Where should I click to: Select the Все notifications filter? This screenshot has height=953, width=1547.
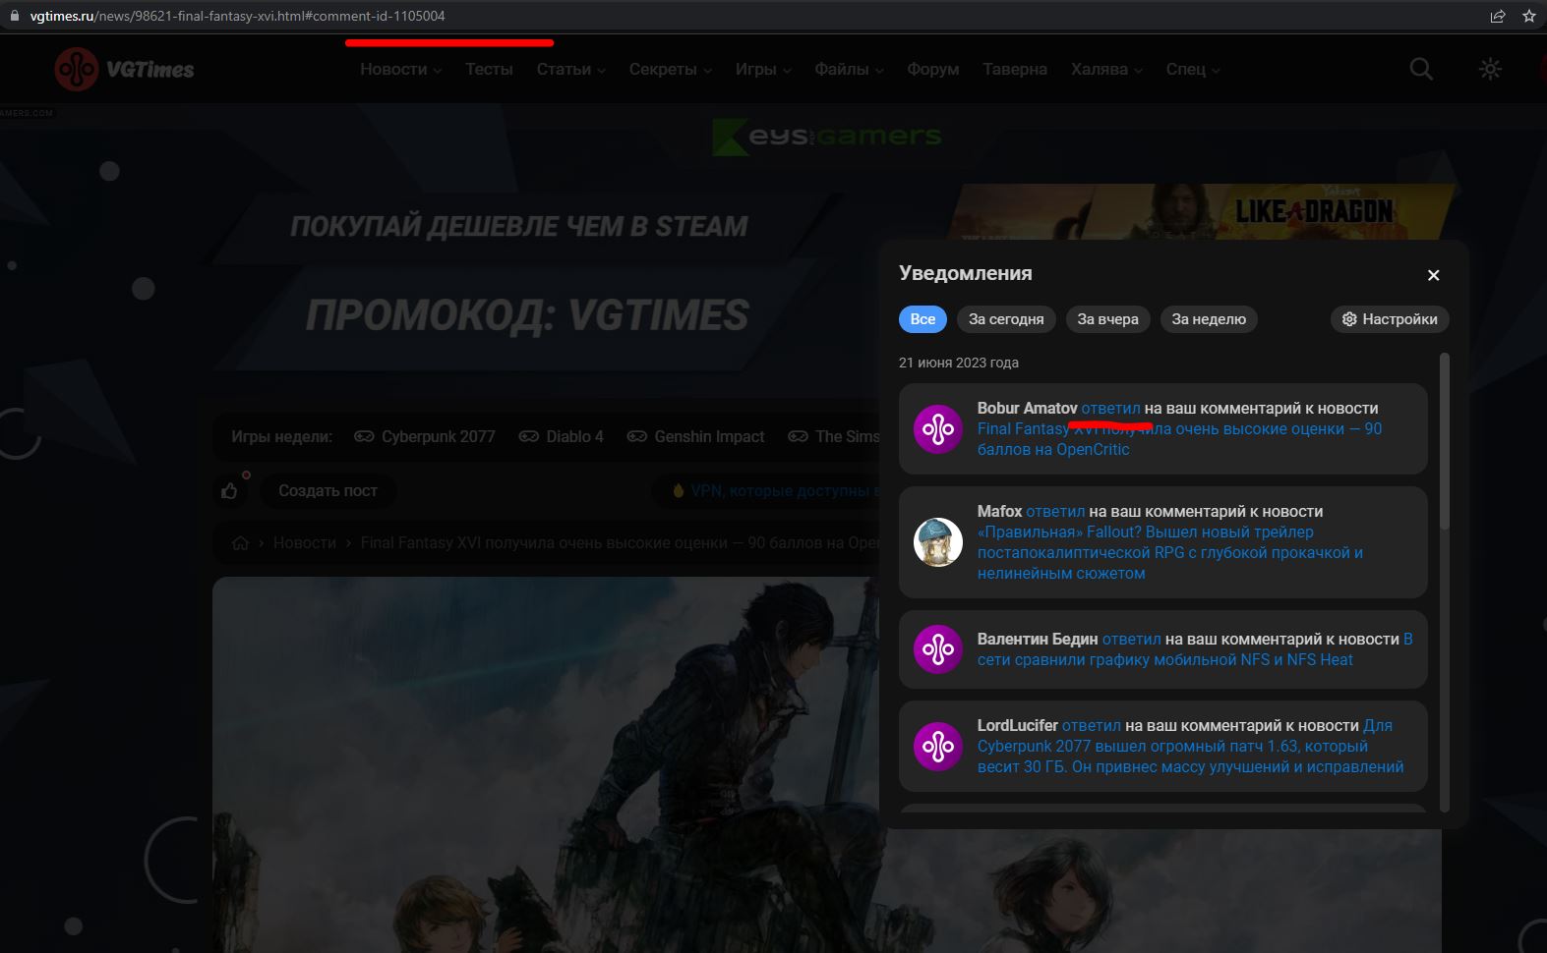[x=922, y=319]
